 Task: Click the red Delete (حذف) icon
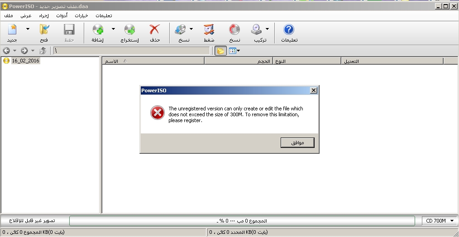click(154, 29)
